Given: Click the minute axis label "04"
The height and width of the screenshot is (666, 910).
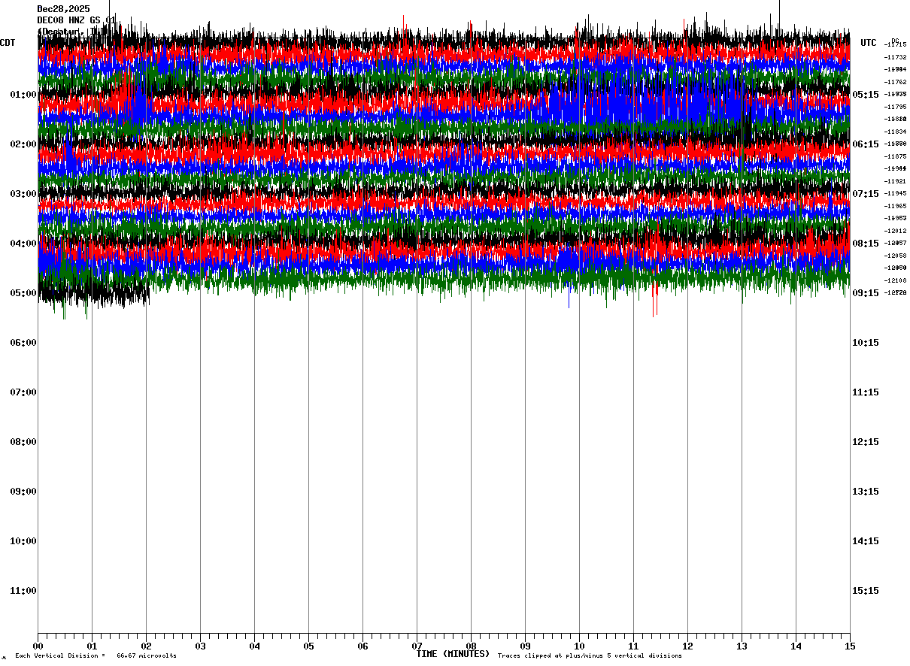Looking at the screenshot, I should [254, 646].
